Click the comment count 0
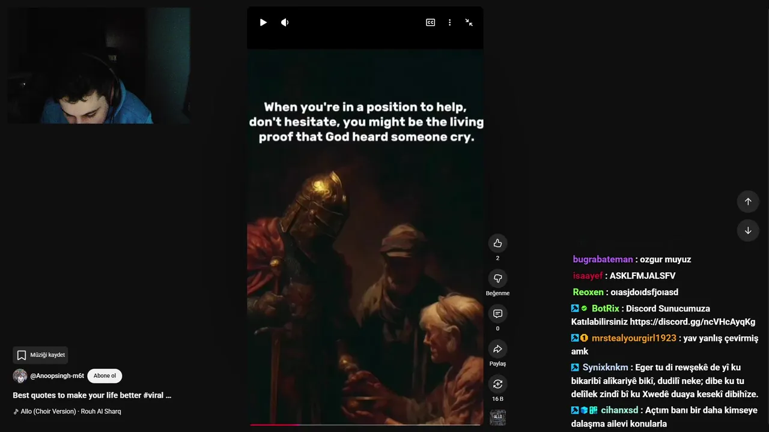The width and height of the screenshot is (769, 432). click(497, 328)
